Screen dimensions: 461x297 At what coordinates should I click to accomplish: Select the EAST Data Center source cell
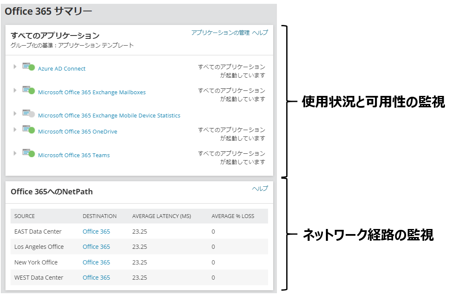(x=38, y=232)
